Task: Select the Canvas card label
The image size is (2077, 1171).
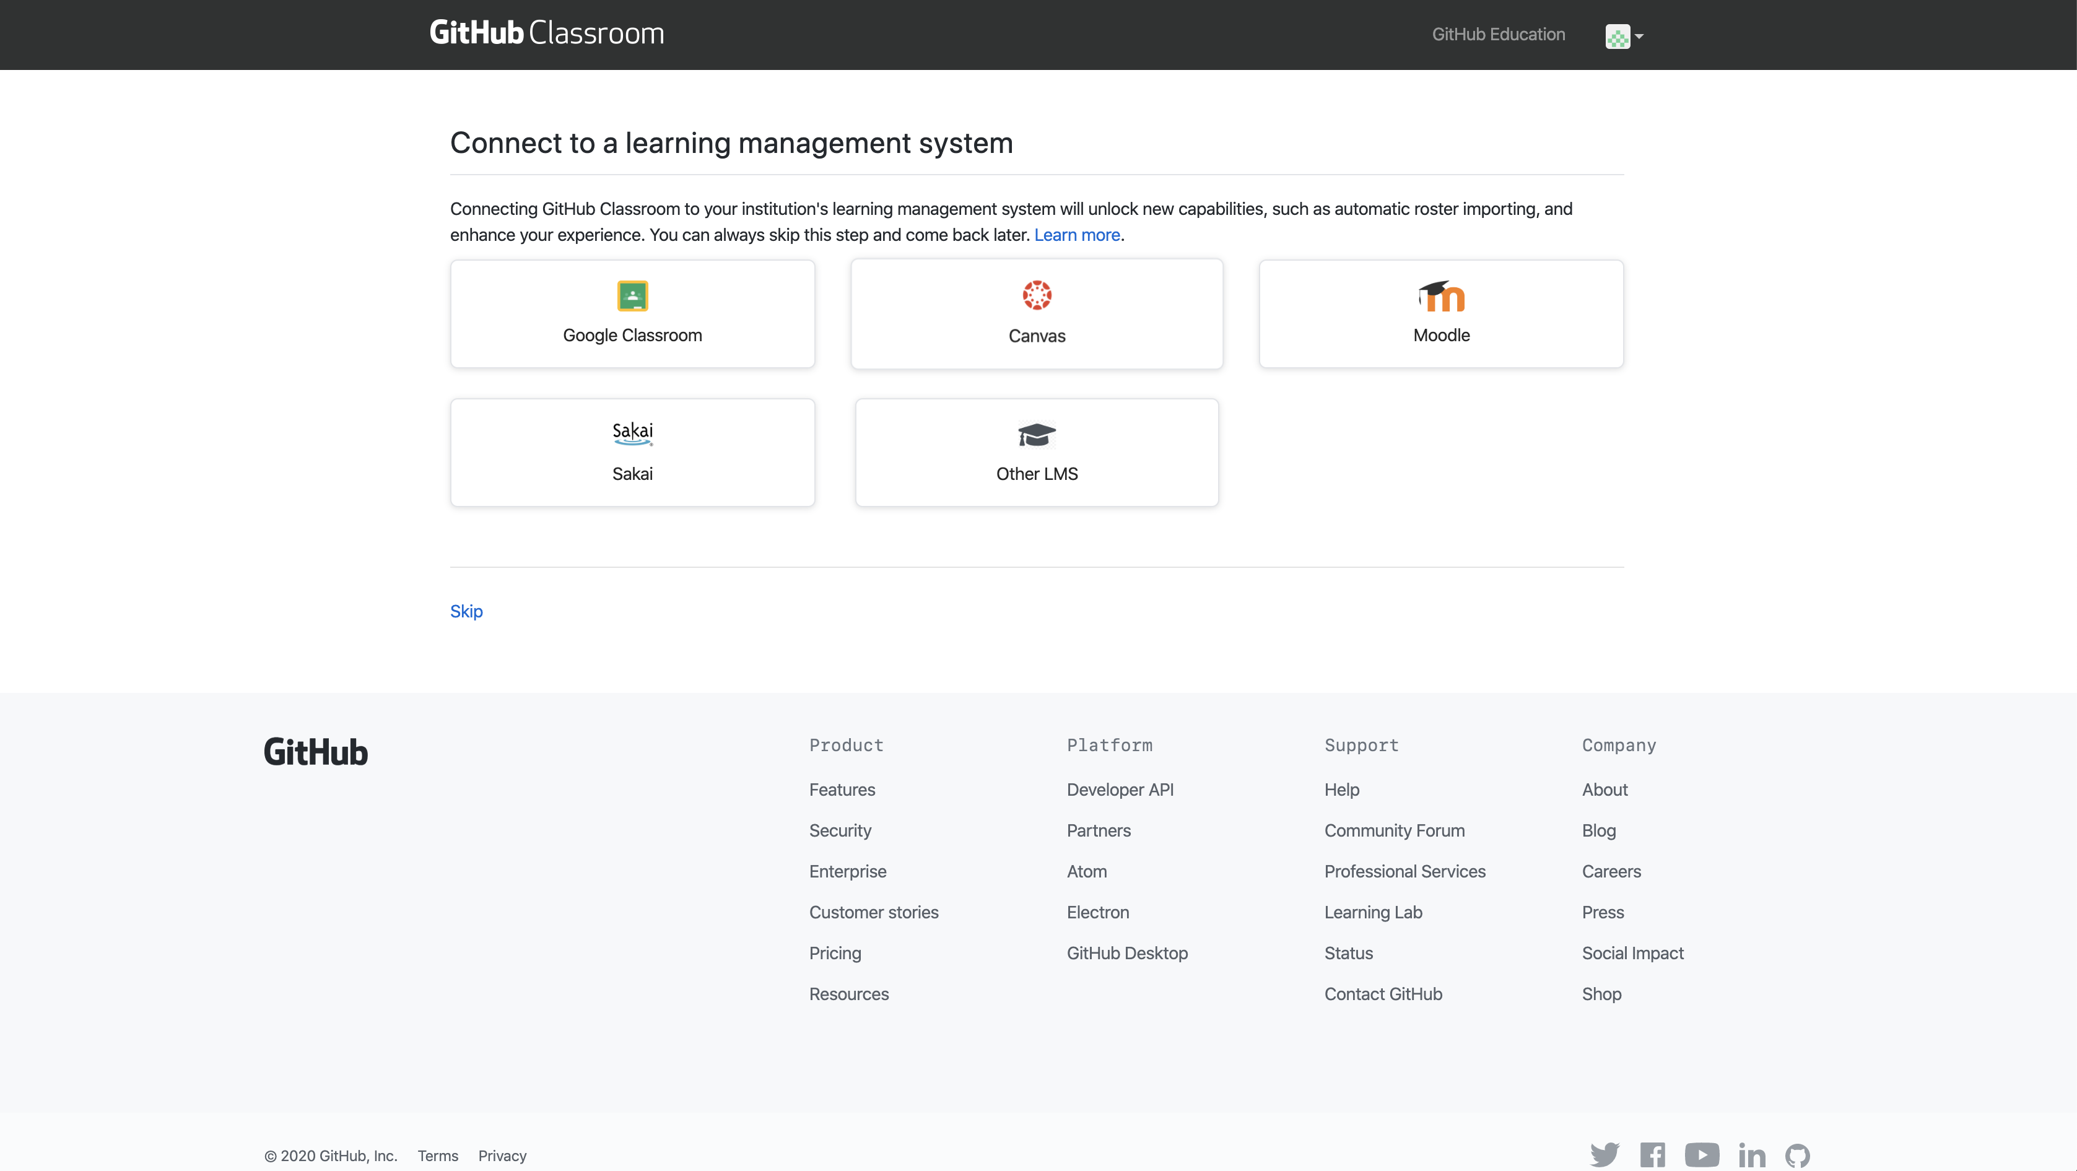Action: tap(1037, 336)
